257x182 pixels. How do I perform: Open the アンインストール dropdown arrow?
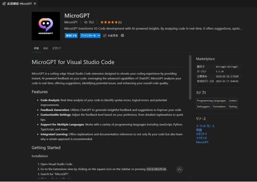(99, 35)
